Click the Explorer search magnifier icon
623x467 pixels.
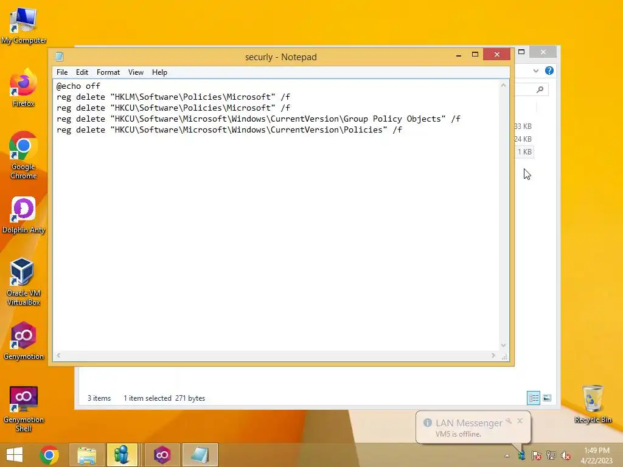pos(540,90)
